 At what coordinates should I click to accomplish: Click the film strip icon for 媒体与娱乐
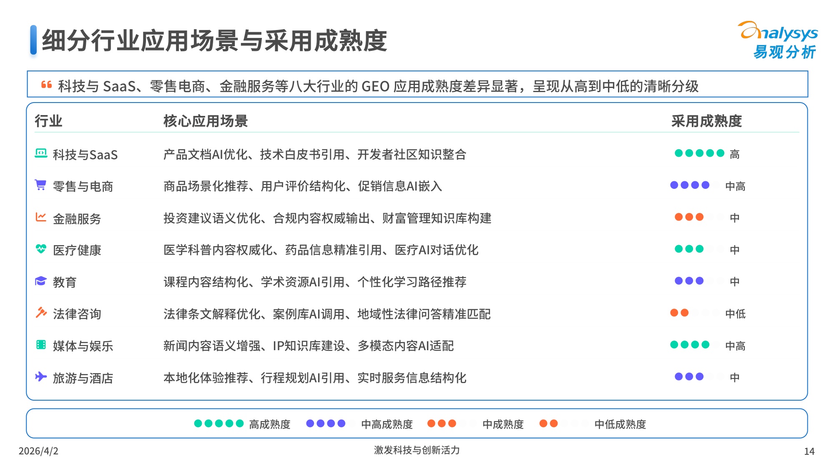click(x=41, y=345)
